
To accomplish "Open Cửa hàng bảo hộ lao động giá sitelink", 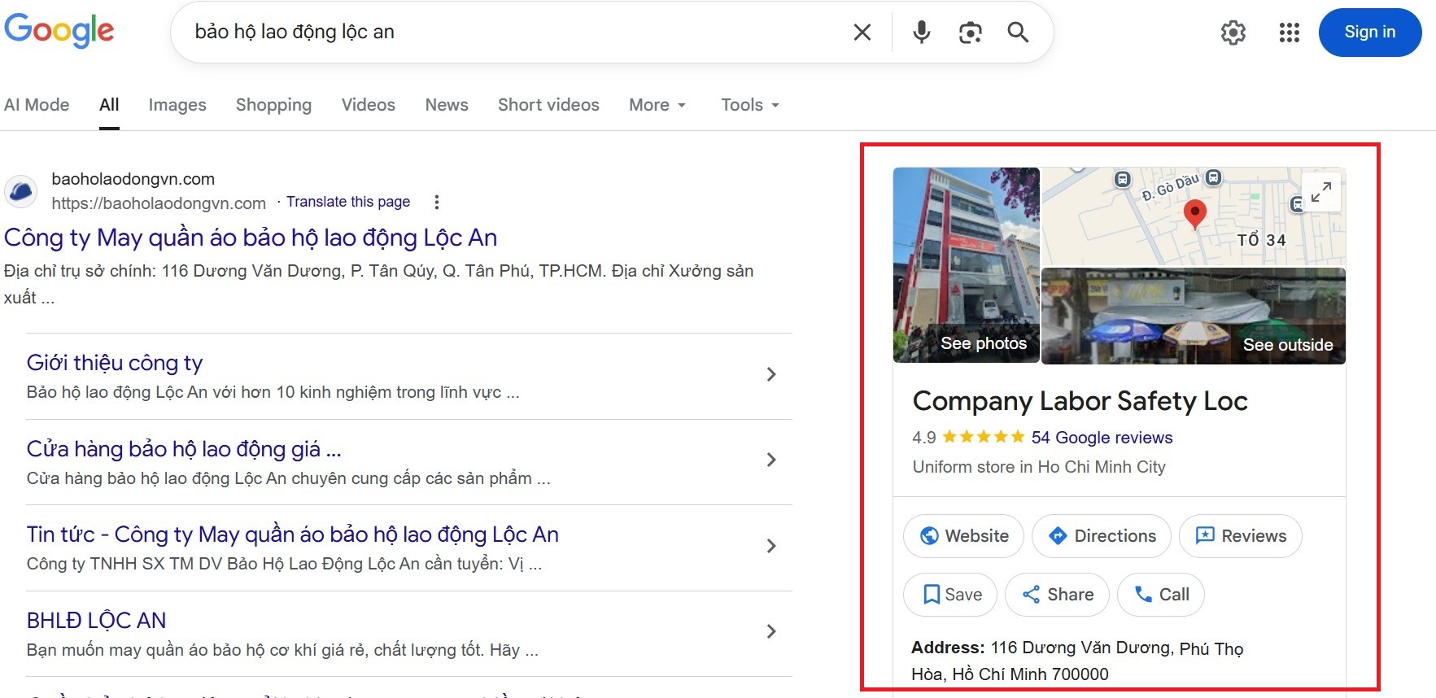I will 184,449.
